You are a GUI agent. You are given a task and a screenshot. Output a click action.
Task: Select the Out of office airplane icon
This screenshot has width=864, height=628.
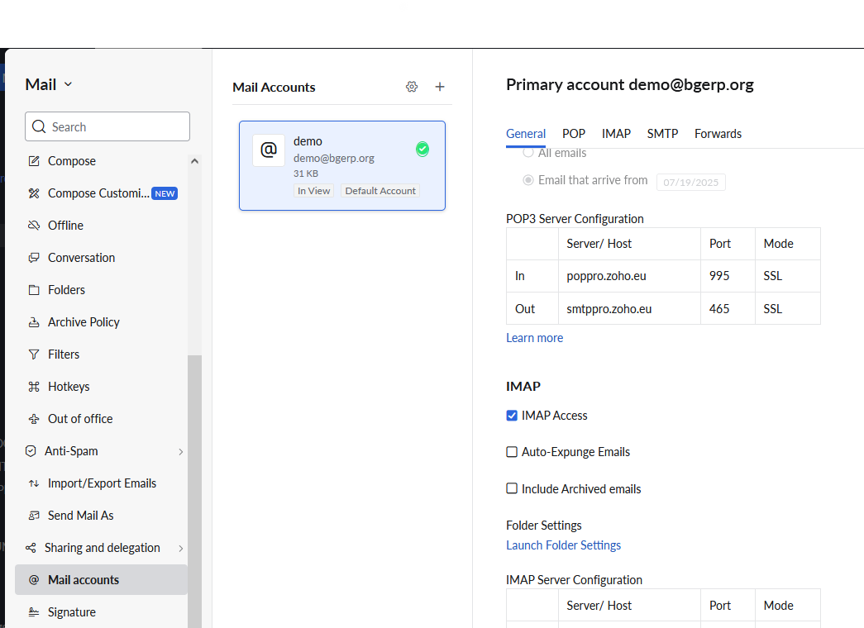tap(34, 419)
